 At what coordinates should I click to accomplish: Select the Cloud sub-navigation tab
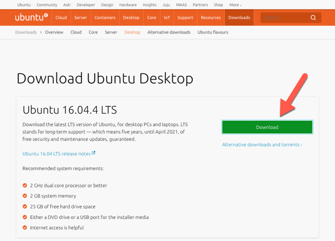pos(76,32)
